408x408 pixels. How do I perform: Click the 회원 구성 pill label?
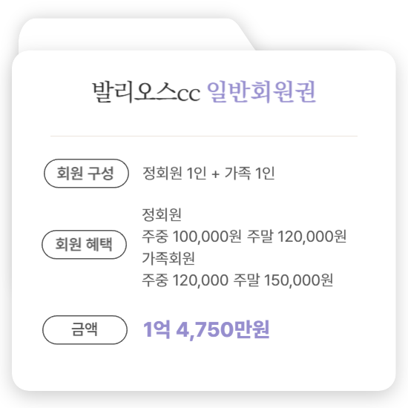(x=86, y=174)
